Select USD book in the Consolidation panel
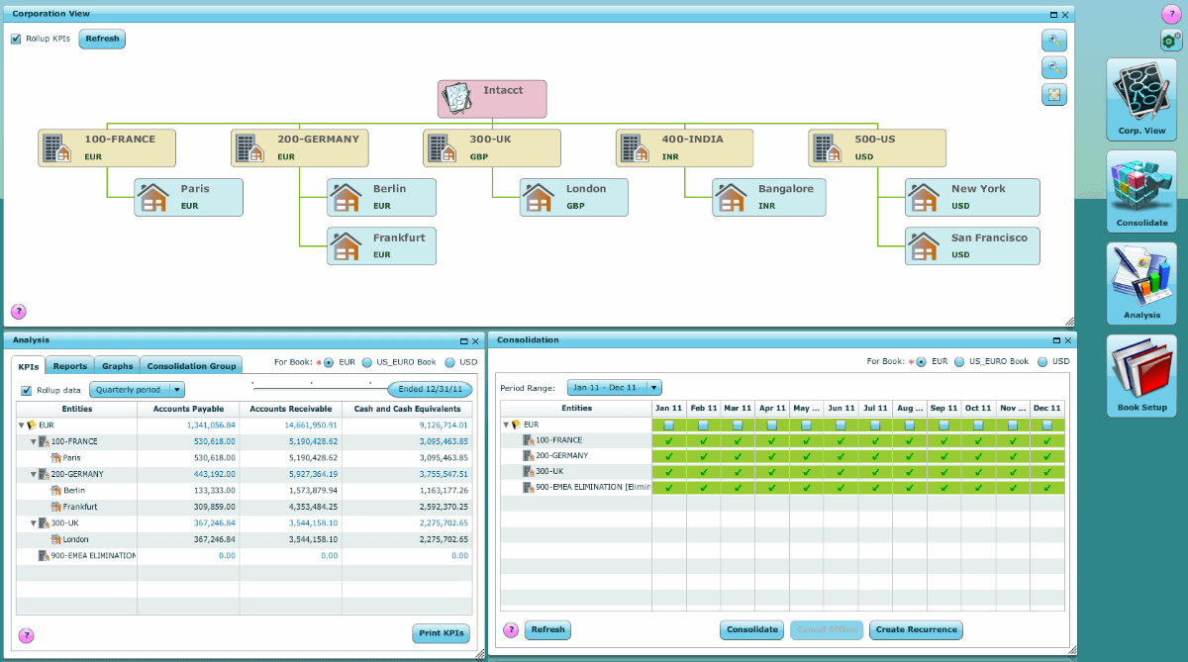 click(x=1042, y=362)
